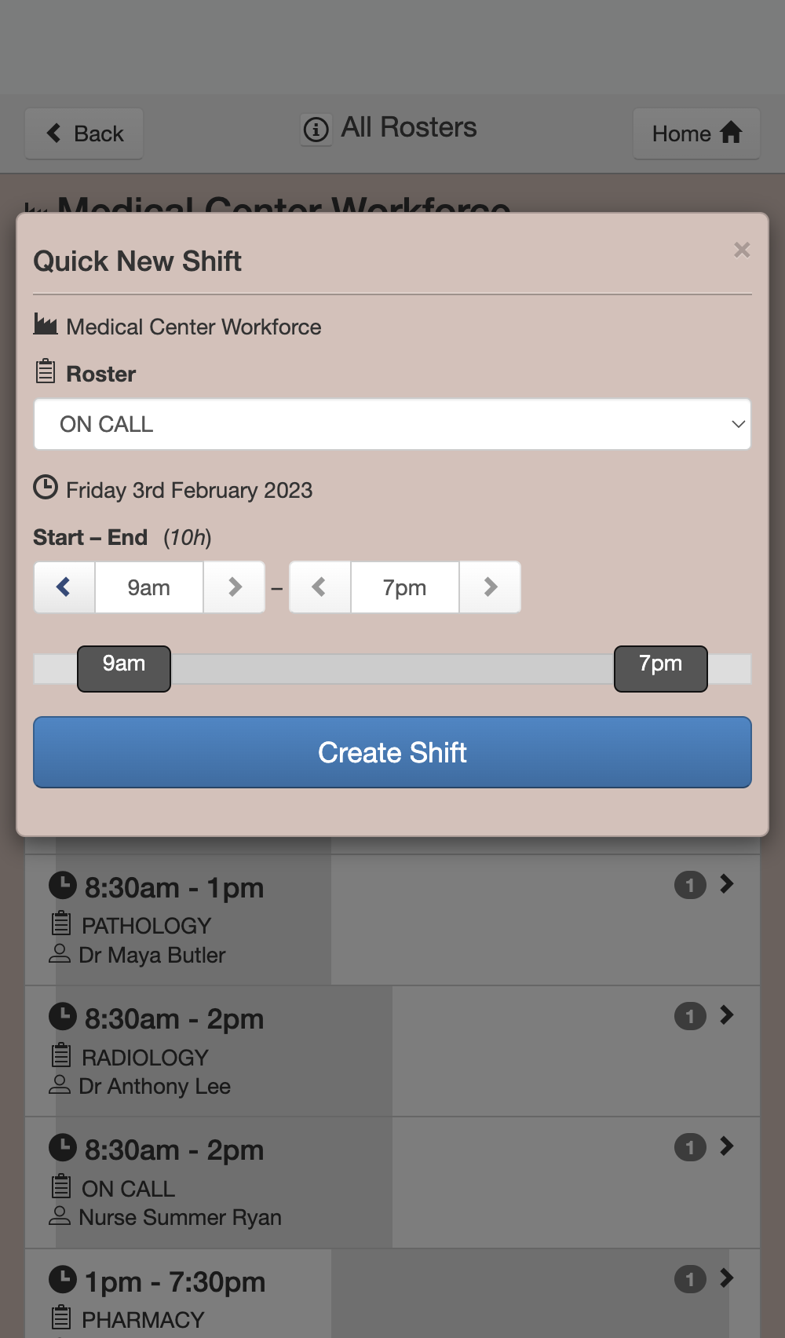Viewport: 785px width, 1338px height.
Task: Expand the Nurse Summer Ryan shift chevron
Action: 727,1146
